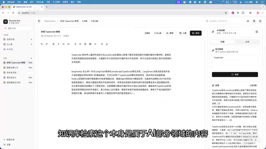Click the 已入库 status button
Screen dimensions: 266x149
point(158,33)
